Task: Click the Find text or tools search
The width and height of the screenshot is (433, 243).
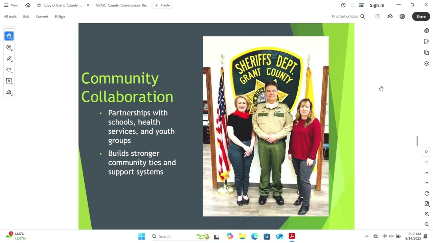Action: (x=348, y=17)
